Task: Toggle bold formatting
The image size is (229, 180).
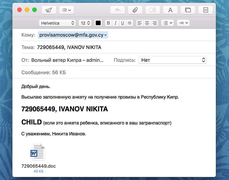Action: point(108,23)
